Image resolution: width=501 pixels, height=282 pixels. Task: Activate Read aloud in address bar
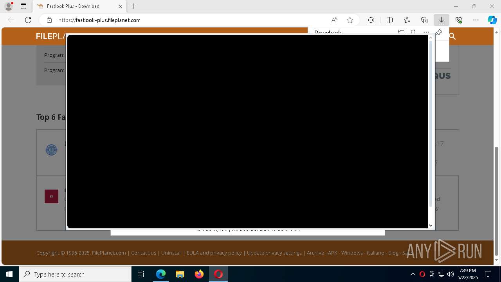(x=334, y=20)
